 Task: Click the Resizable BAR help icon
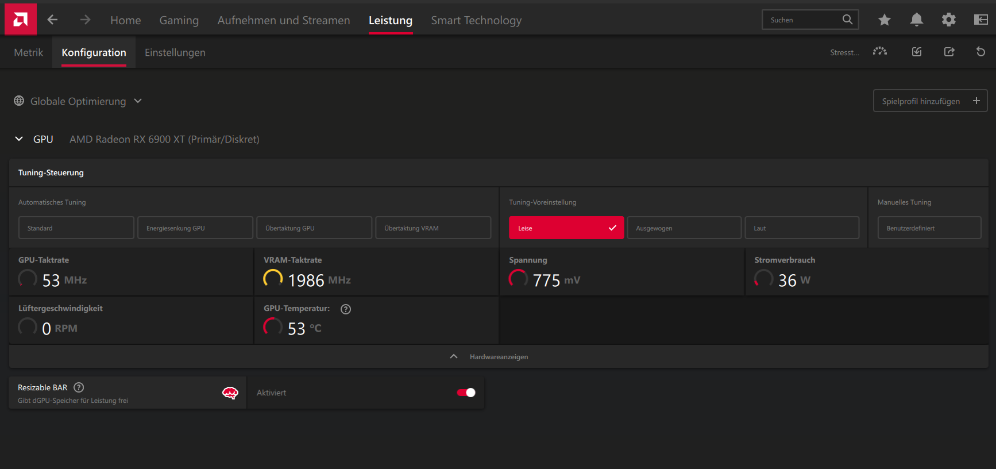click(x=79, y=387)
